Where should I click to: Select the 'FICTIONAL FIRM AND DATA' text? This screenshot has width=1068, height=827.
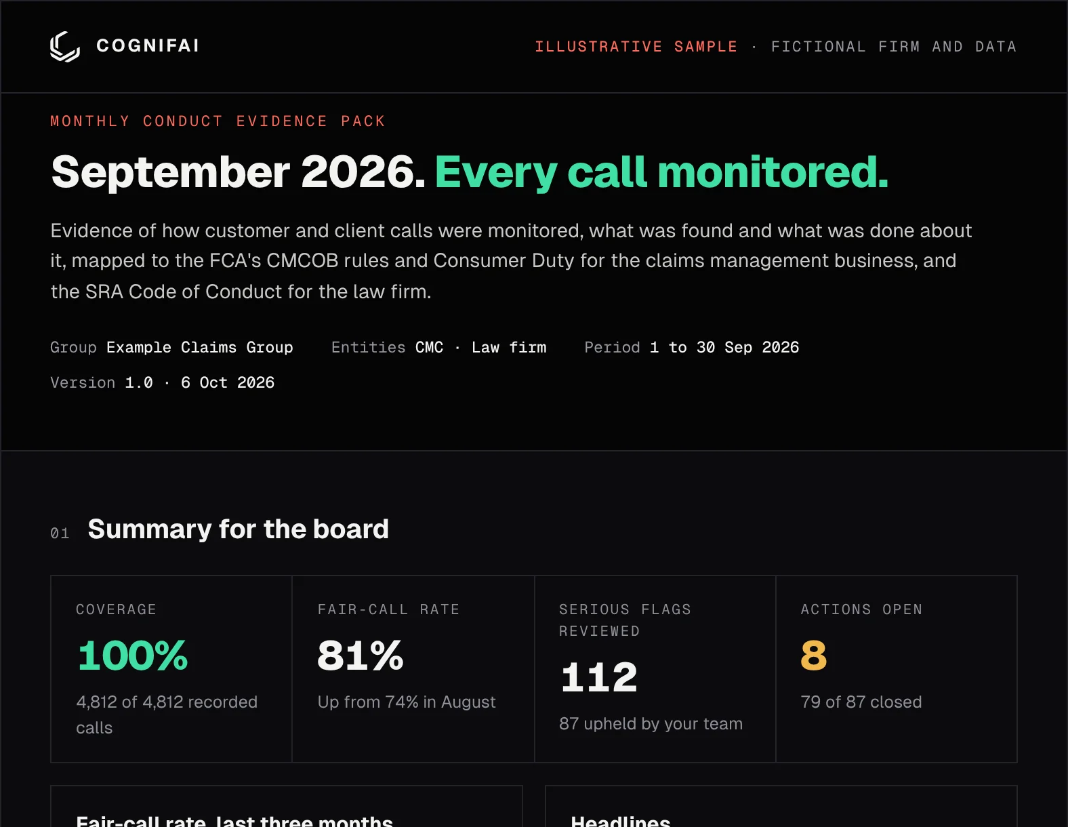894,47
